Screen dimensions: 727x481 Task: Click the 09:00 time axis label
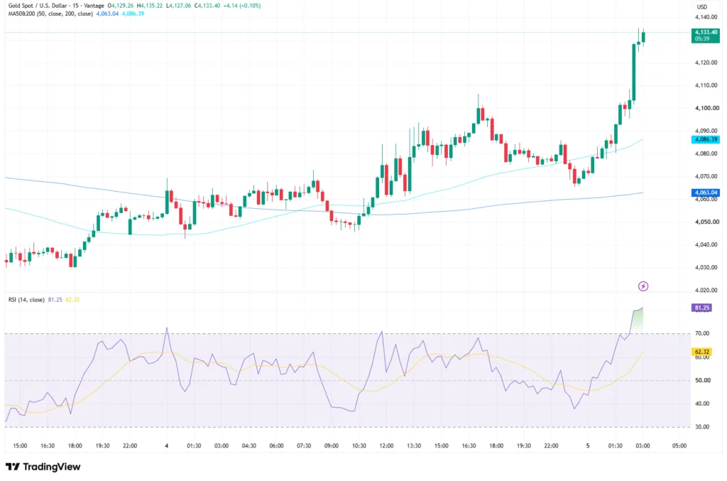click(332, 445)
